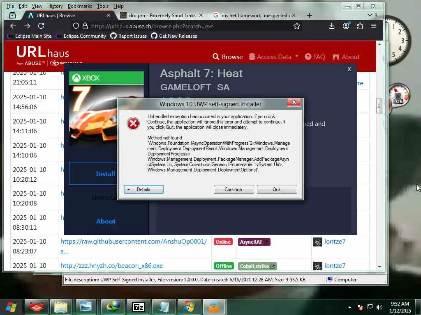Screen dimensions: 421x315
Task: Open Get New Releases bookmark
Action: coord(174,36)
